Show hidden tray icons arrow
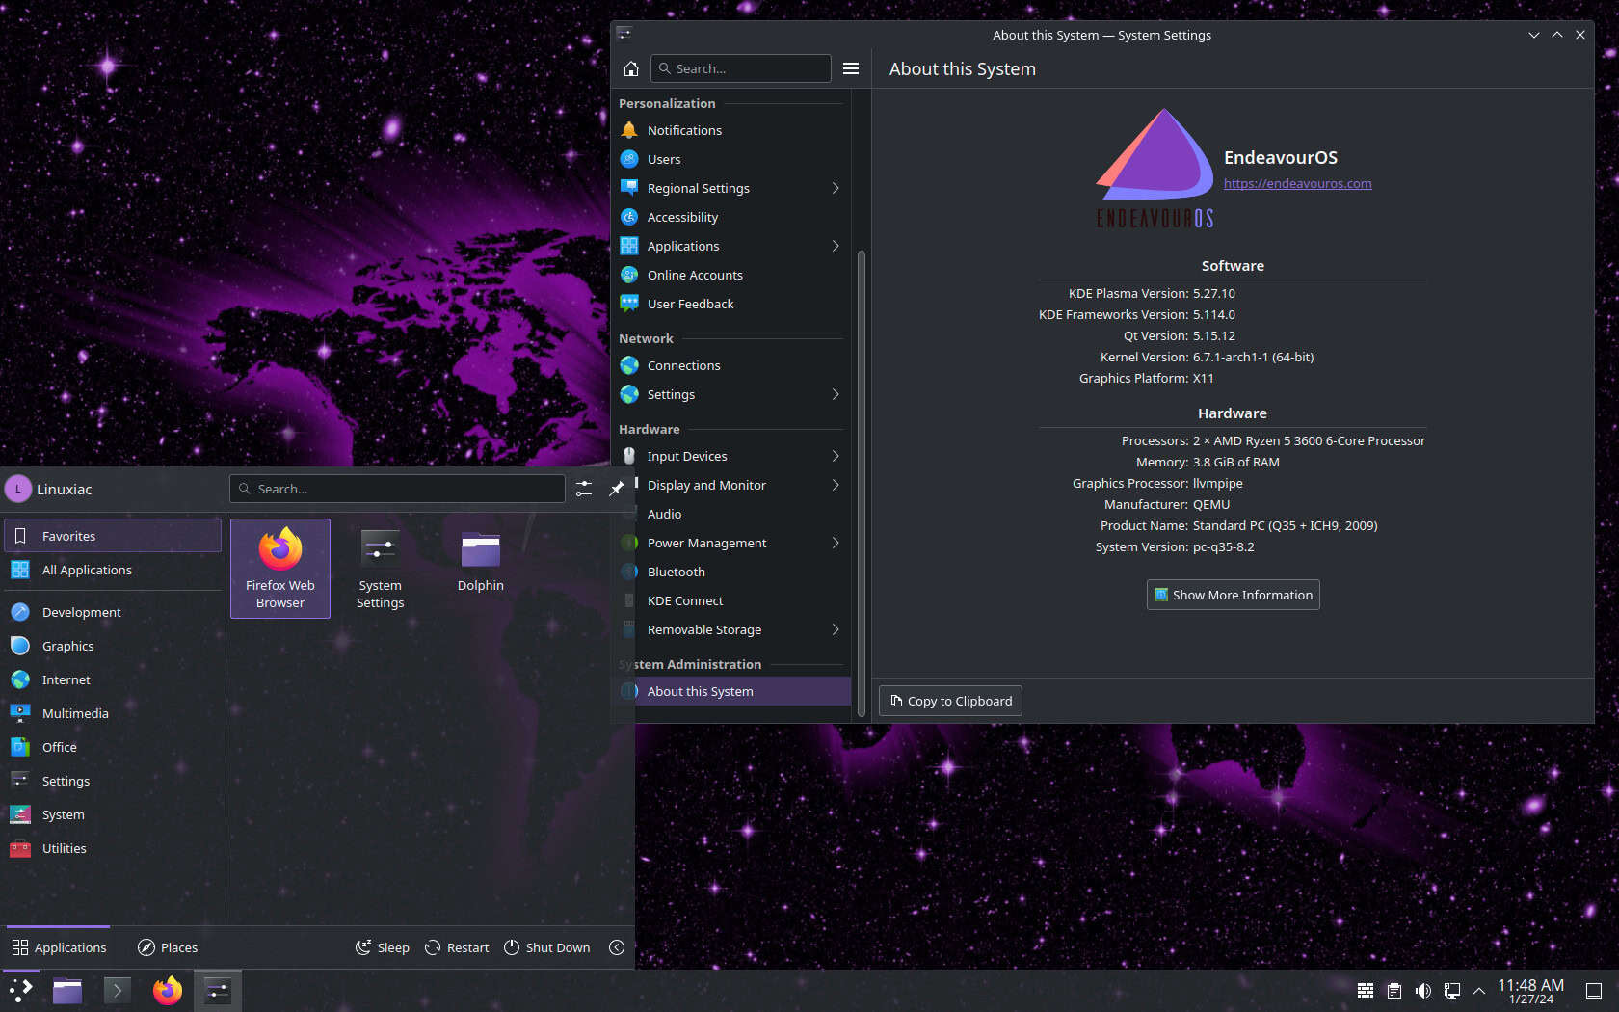 1479,991
